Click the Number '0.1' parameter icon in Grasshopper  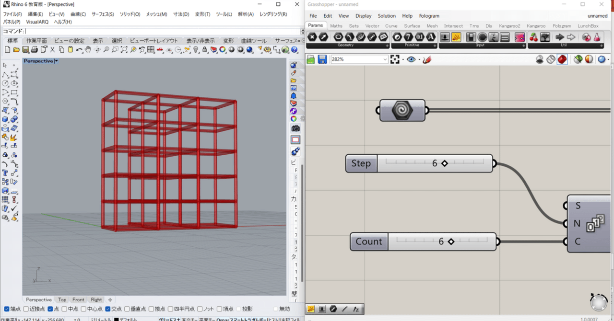(419, 37)
